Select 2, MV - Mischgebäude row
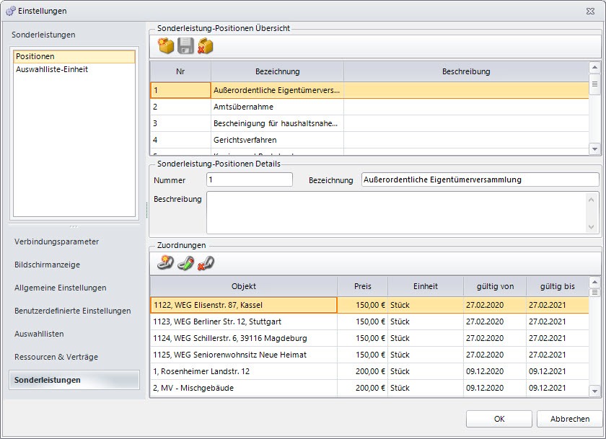Viewport: 606px width, 439px height. coord(369,388)
